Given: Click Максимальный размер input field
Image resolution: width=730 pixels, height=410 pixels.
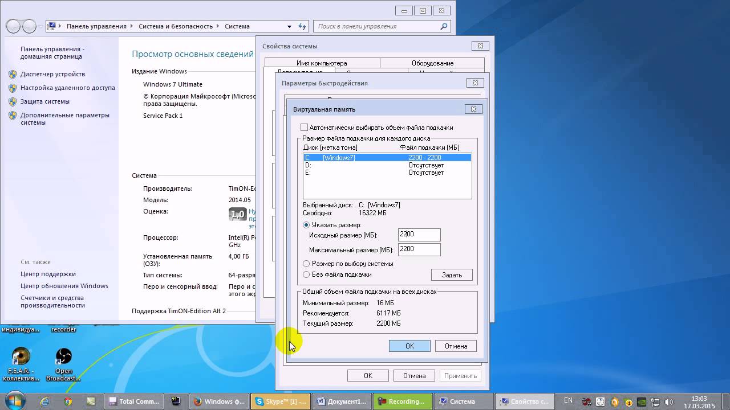Looking at the screenshot, I should coord(419,249).
